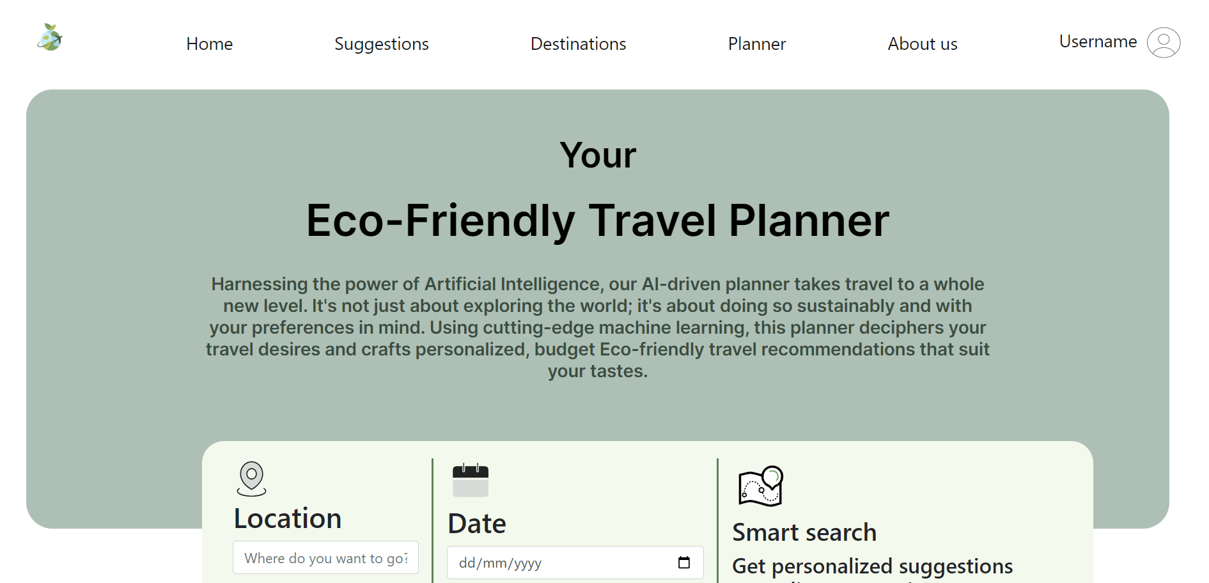Select the Date heading
The height and width of the screenshot is (583, 1209).
tap(477, 524)
